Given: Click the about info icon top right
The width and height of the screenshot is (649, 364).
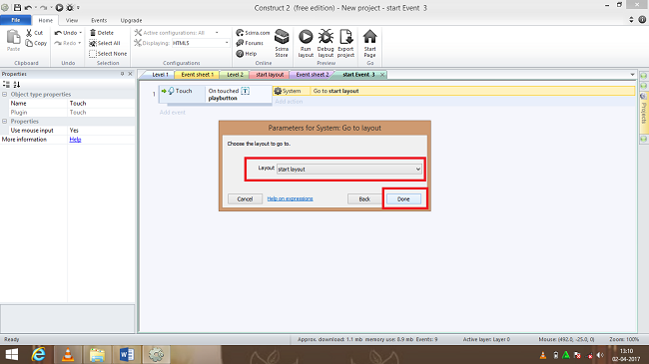Looking at the screenshot, I should [x=642, y=19].
